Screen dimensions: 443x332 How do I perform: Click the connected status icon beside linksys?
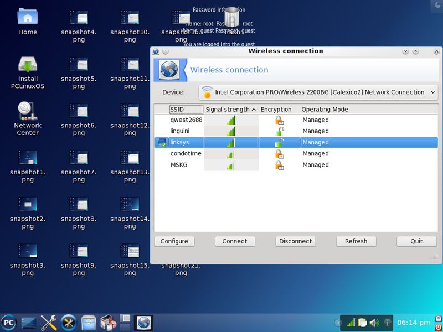(x=162, y=143)
